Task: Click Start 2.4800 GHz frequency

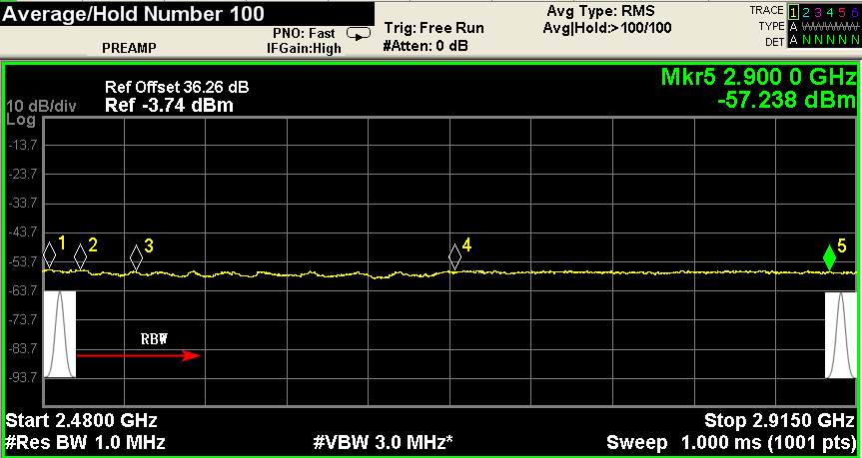Action: pyautogui.click(x=81, y=421)
